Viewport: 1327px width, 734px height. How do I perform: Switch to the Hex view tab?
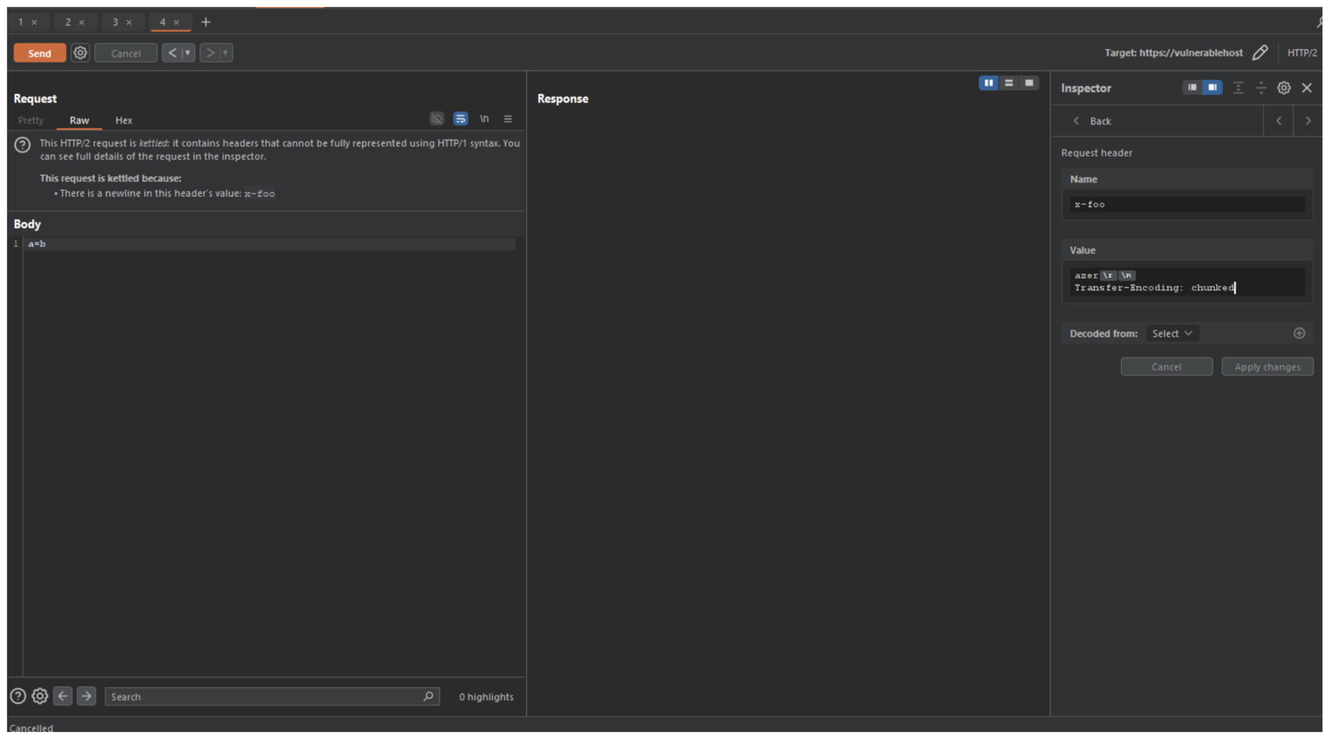click(x=123, y=120)
